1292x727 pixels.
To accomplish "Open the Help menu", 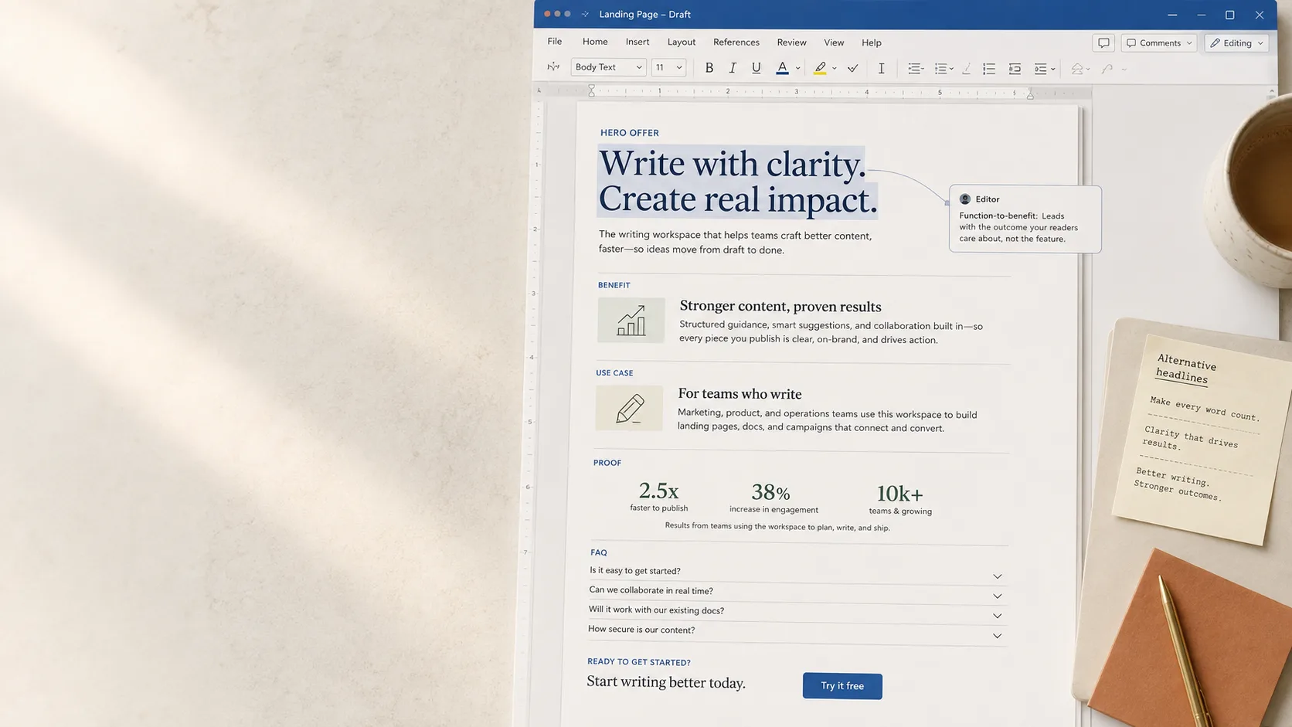I will pyautogui.click(x=872, y=42).
